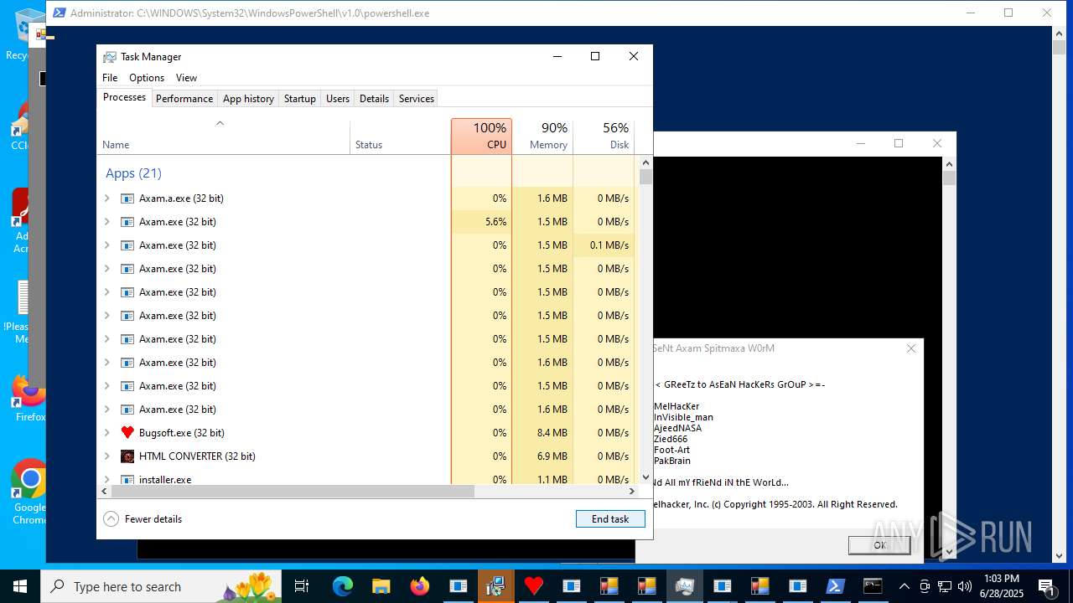This screenshot has height=603, width=1073.
Task: Click the red heart Bugsoft.exe icon
Action: [x=127, y=433]
